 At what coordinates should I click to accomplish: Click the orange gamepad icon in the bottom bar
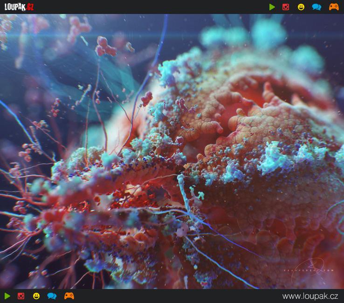(x=69, y=296)
